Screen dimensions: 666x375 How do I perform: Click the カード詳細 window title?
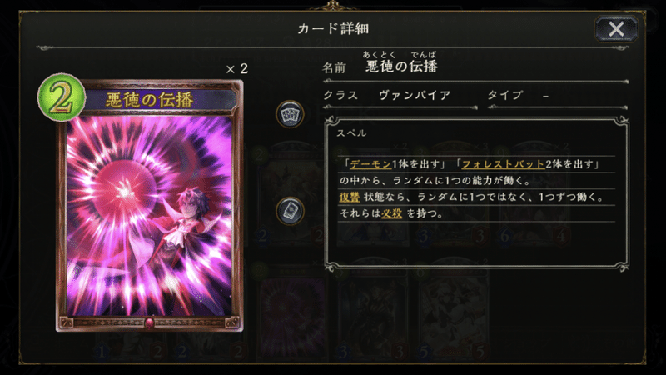(x=333, y=29)
